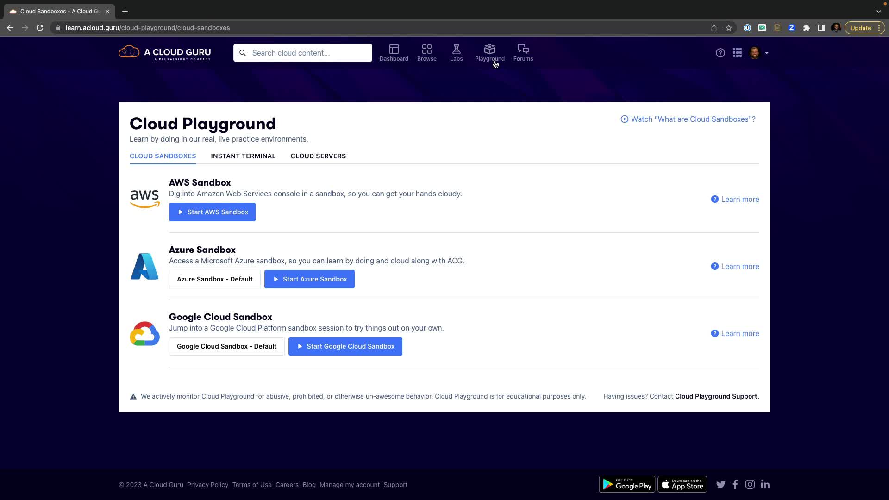The height and width of the screenshot is (500, 889).
Task: Switch to the Cloud Servers tab
Action: tap(318, 156)
